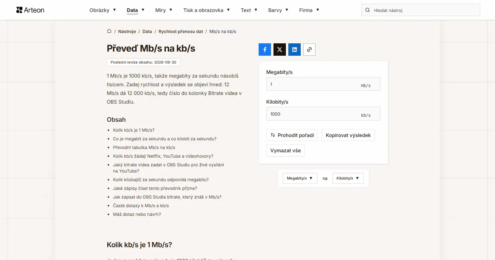
Task: Open the Data menu
Action: click(x=136, y=10)
